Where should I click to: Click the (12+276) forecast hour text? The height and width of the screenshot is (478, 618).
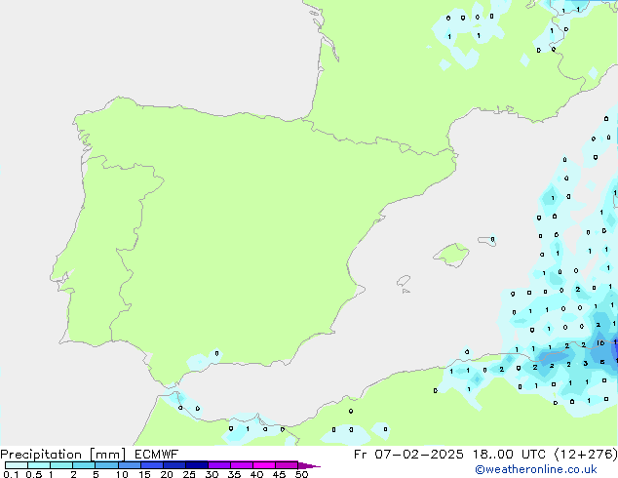coord(586,454)
